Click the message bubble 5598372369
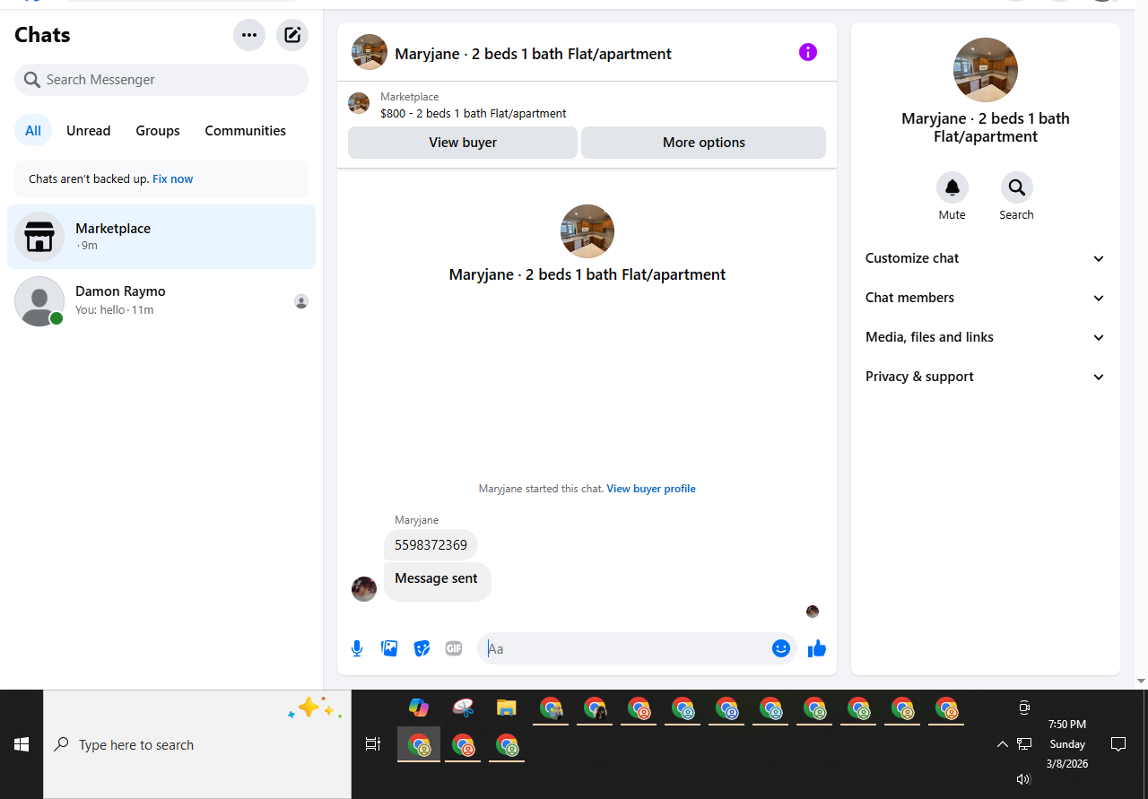 pos(430,545)
